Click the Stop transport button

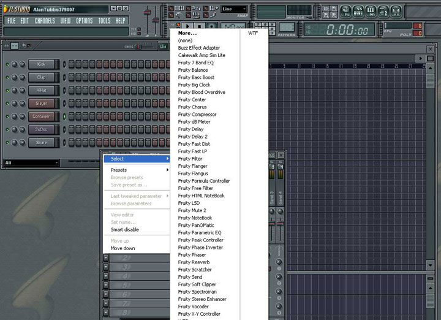tap(199, 26)
